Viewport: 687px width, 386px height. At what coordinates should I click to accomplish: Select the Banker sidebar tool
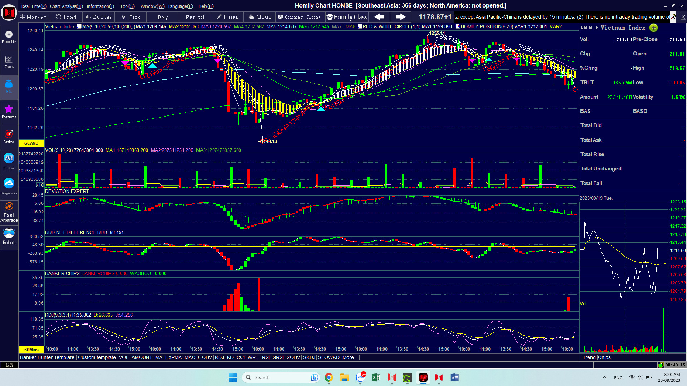(x=9, y=137)
